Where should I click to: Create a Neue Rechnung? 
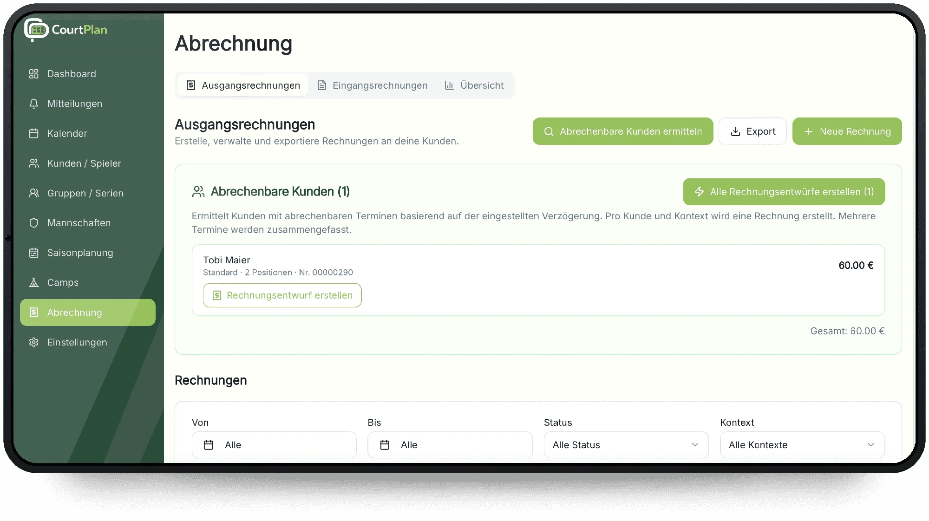tap(847, 131)
